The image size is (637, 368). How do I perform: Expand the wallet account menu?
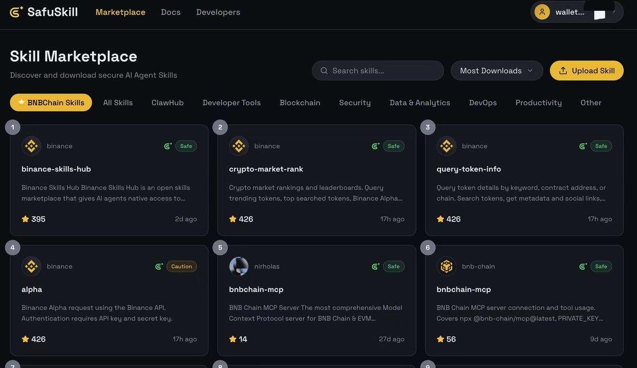615,10
